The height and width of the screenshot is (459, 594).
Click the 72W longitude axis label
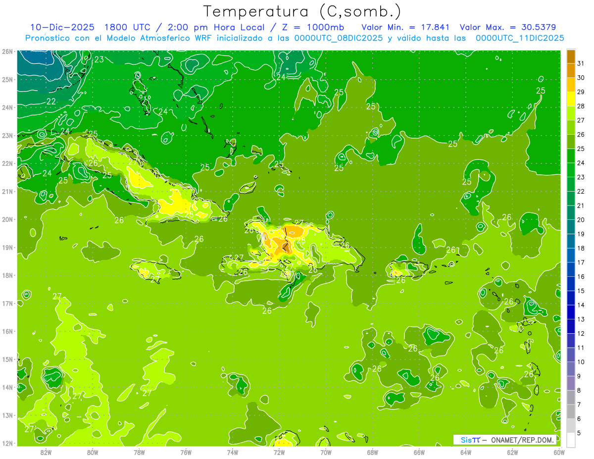[x=279, y=452]
